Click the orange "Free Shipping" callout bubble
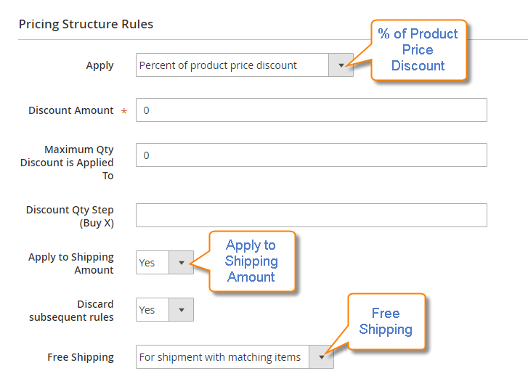The height and width of the screenshot is (384, 528). click(386, 322)
